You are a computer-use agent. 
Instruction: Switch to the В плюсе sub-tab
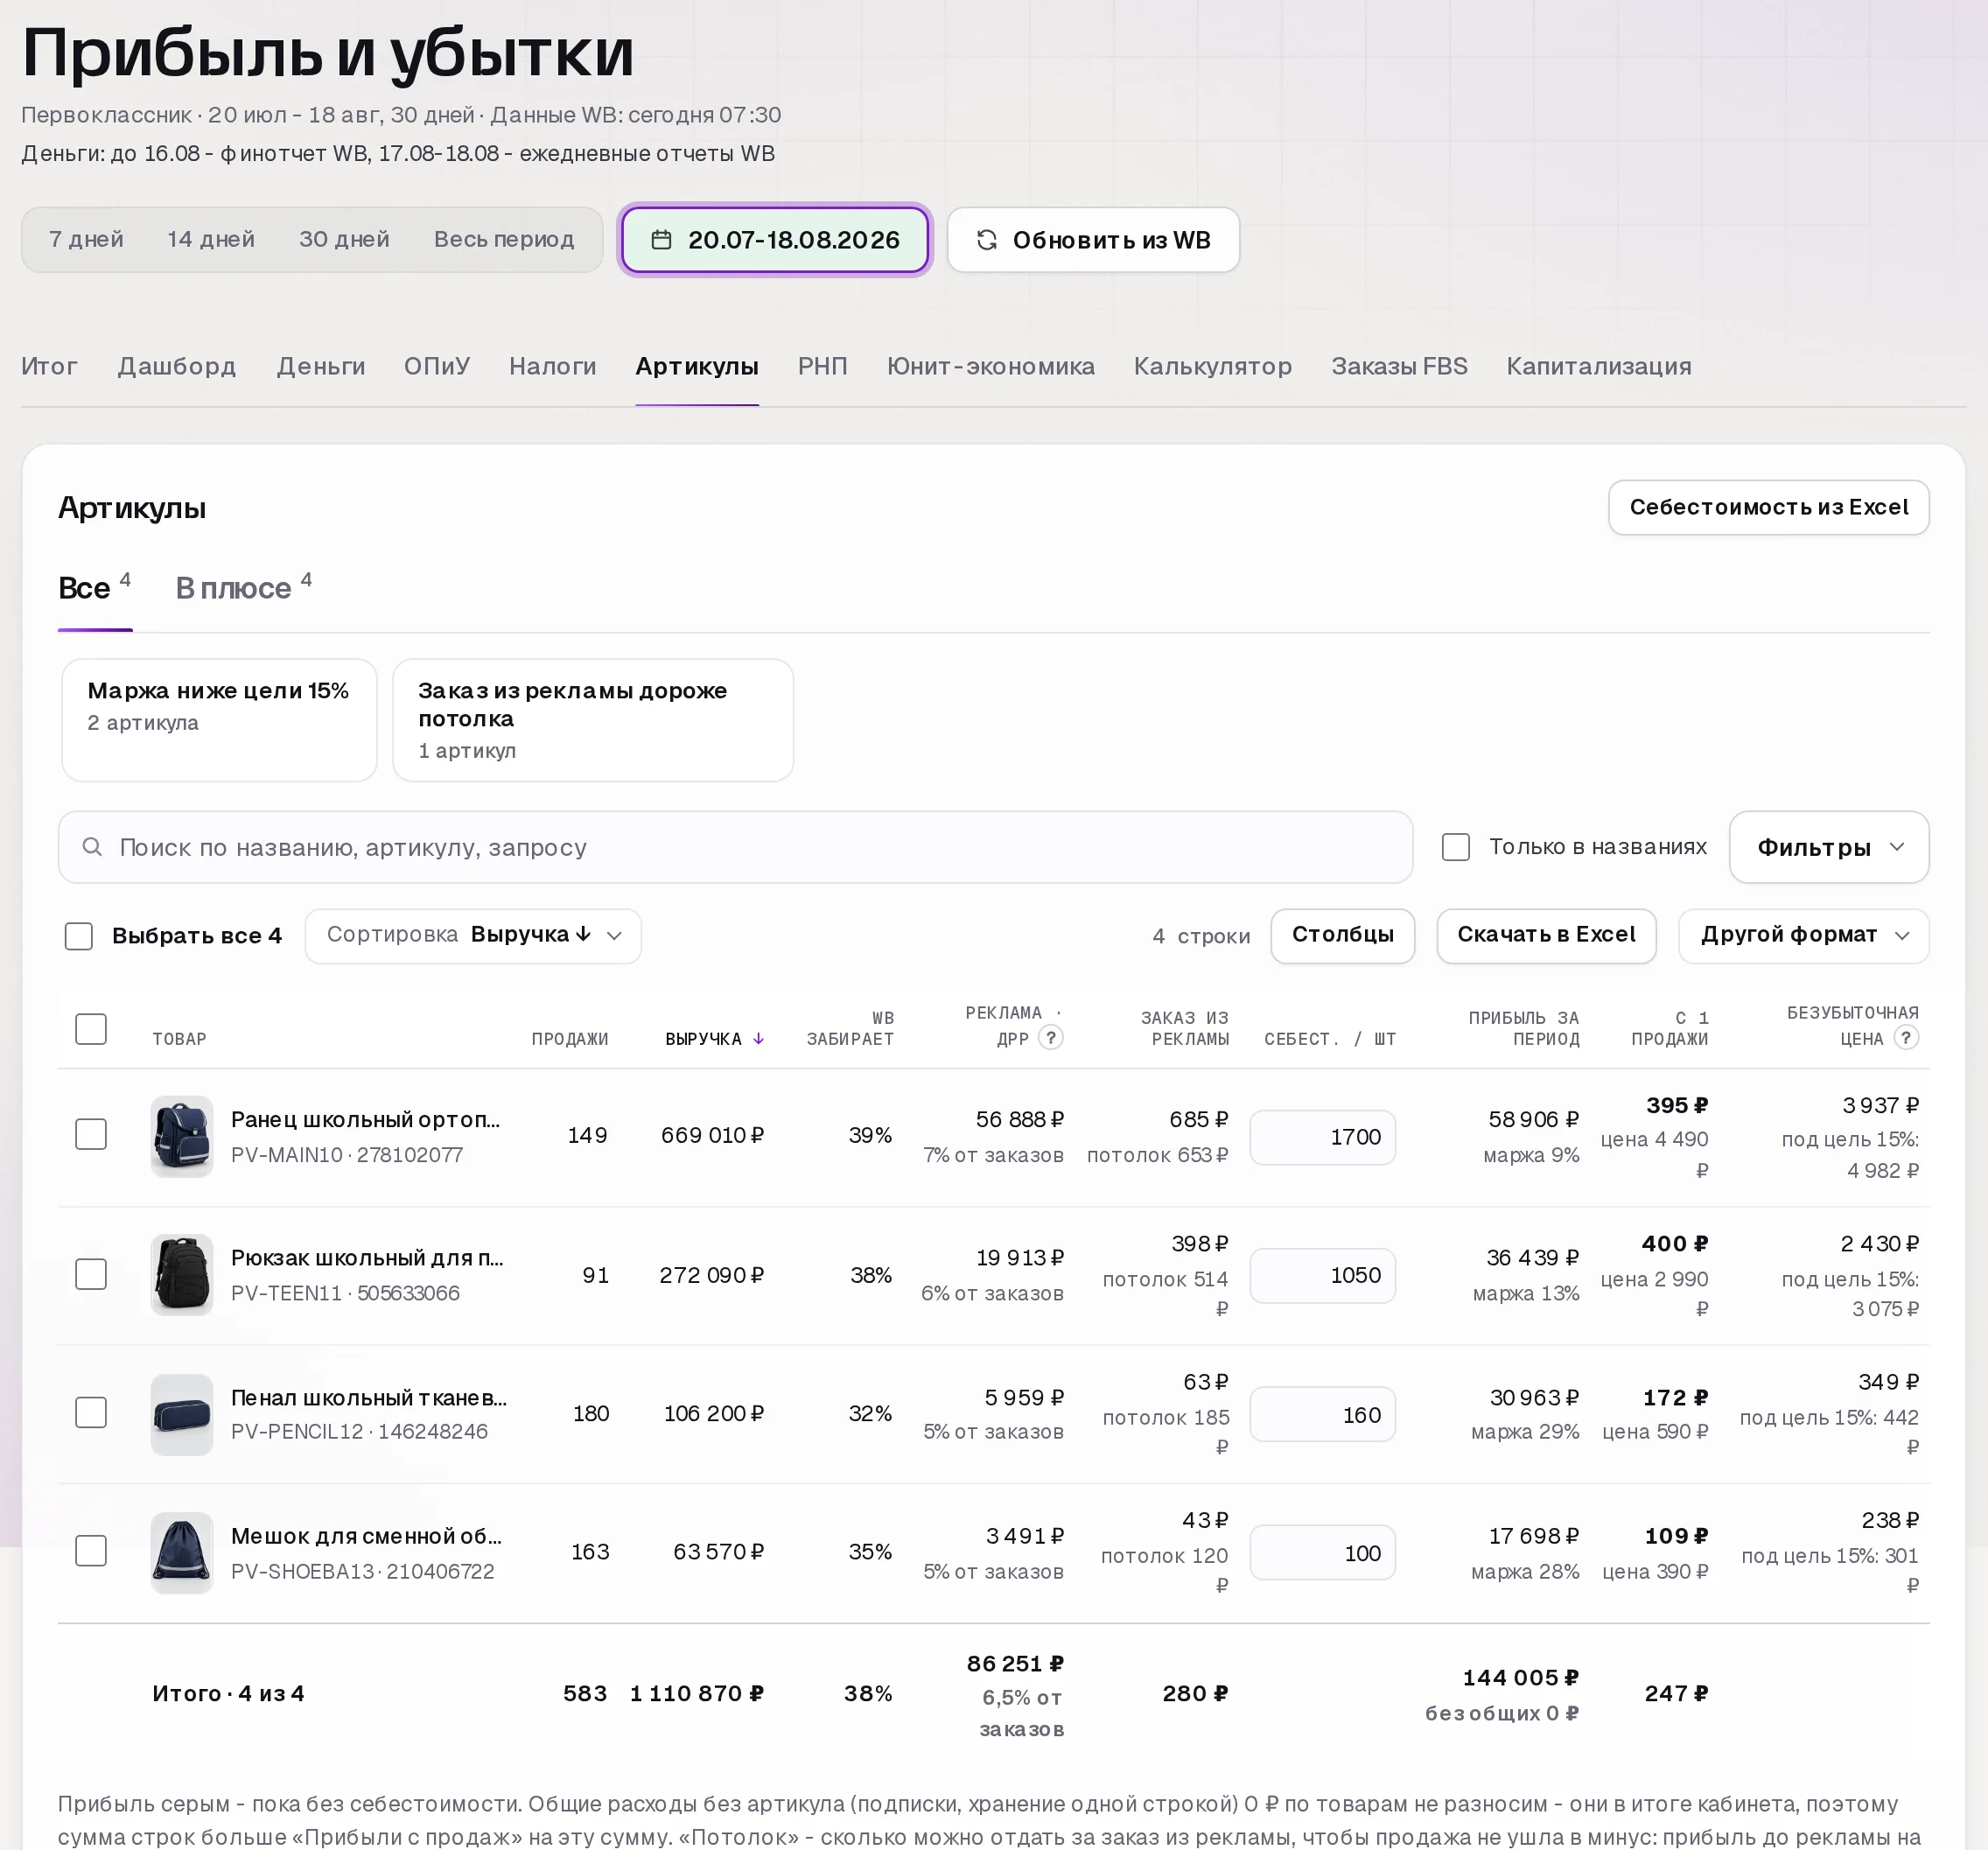[x=243, y=588]
